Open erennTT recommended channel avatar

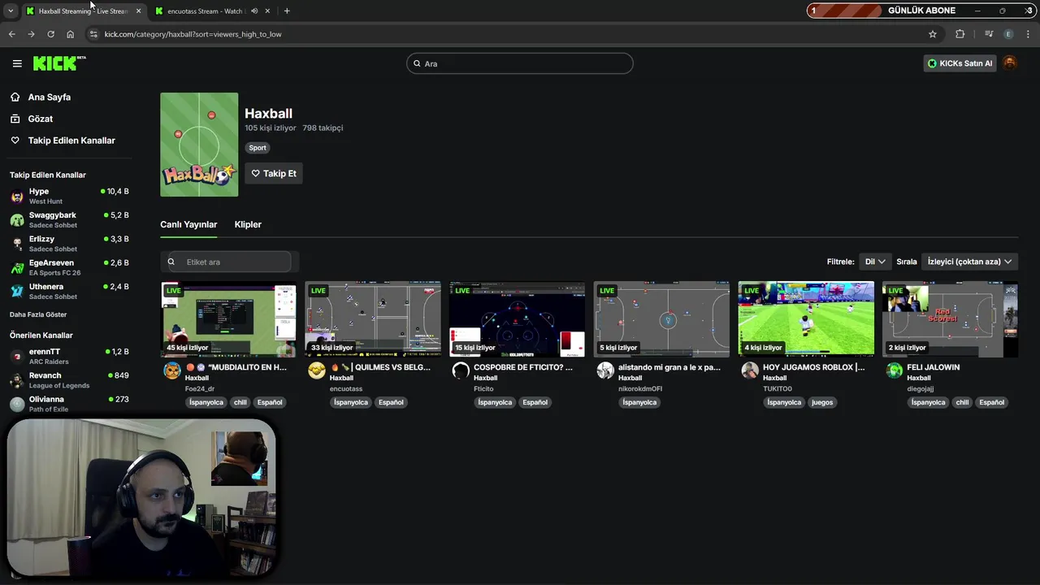tap(17, 356)
